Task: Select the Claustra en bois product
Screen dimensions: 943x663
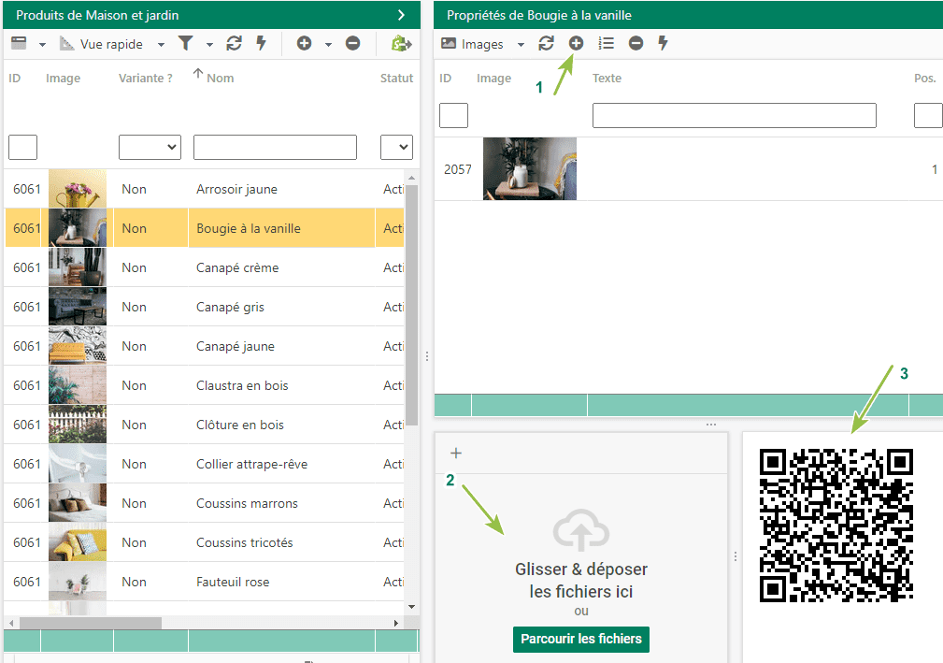Action: point(205,385)
